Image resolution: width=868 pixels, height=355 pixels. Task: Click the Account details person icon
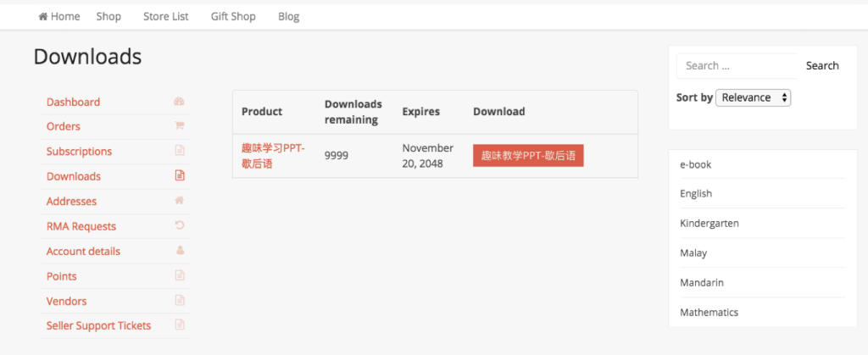179,251
